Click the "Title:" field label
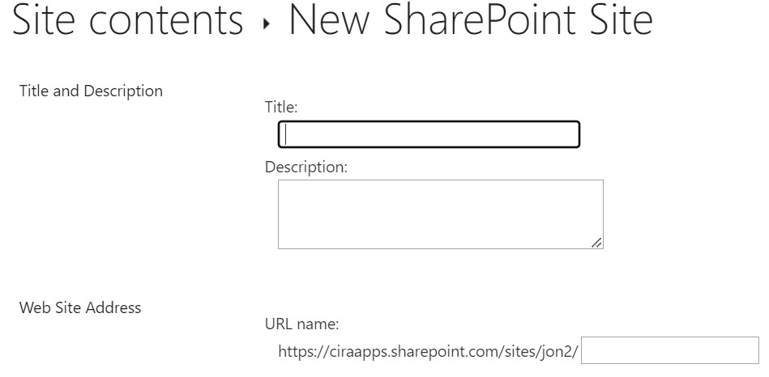769x377 pixels. [x=281, y=106]
